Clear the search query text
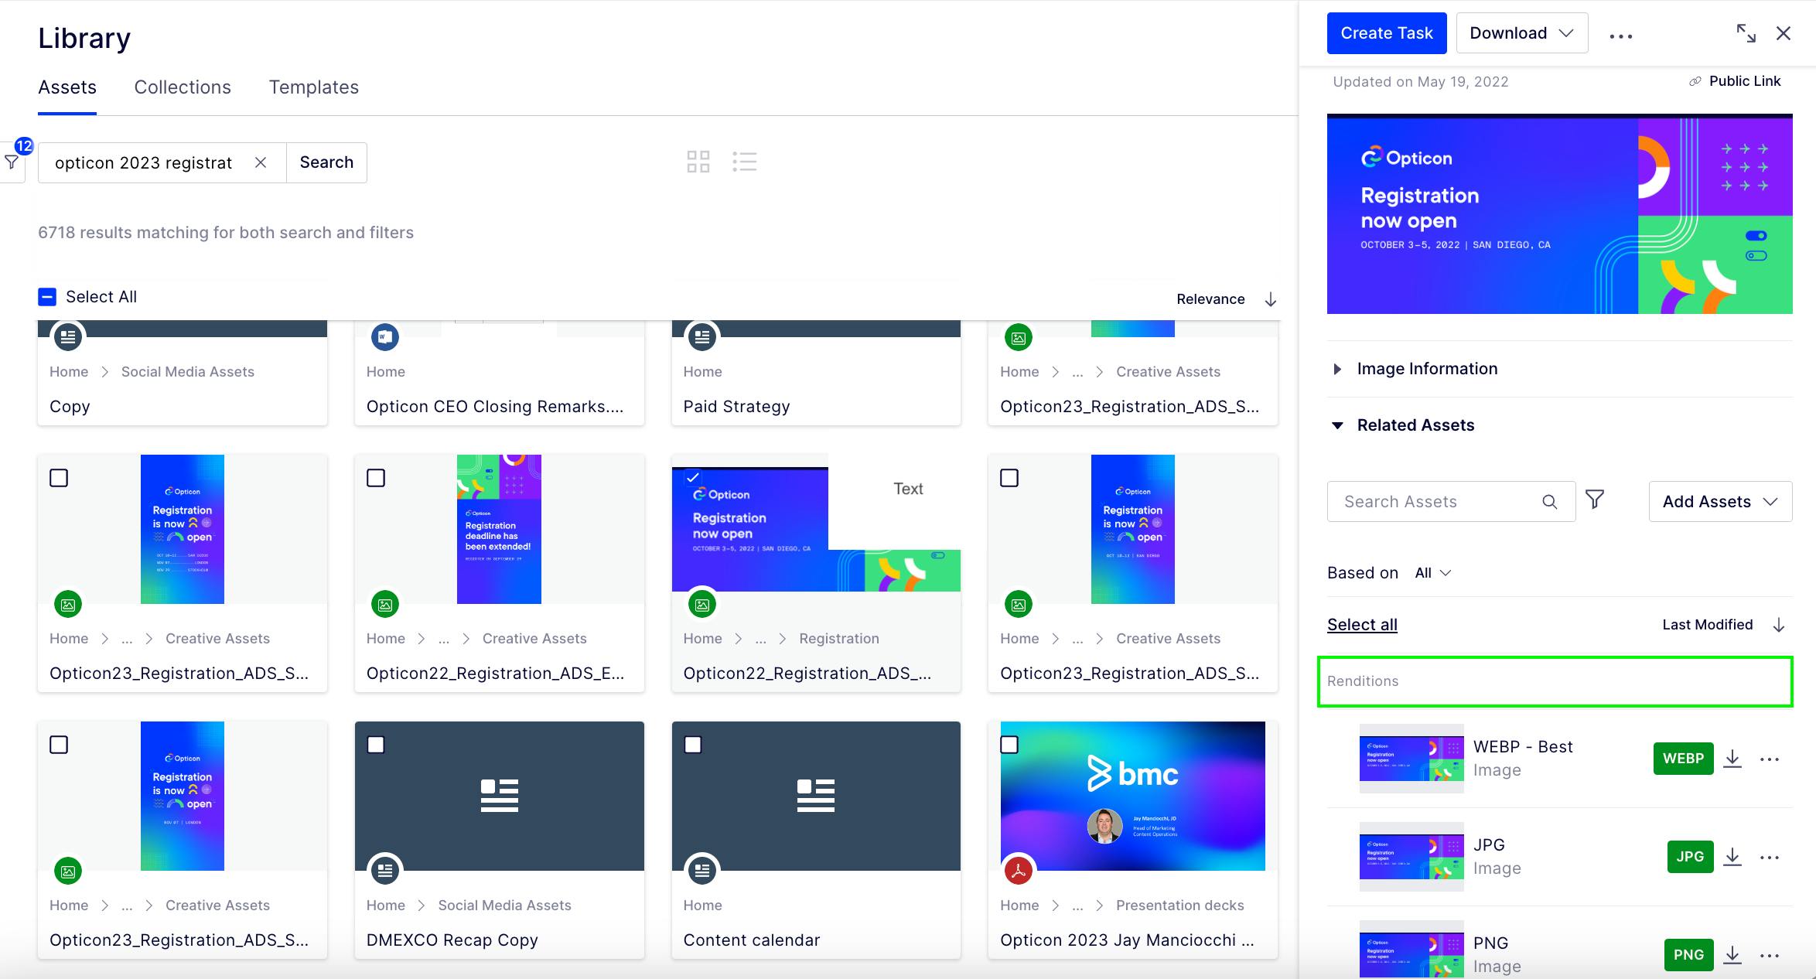 click(x=261, y=162)
